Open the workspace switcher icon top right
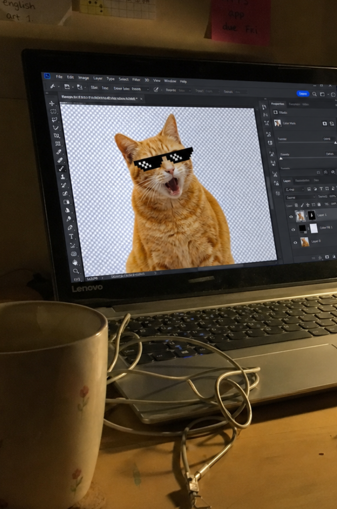Screen dimensions: 337x509 click(322, 94)
